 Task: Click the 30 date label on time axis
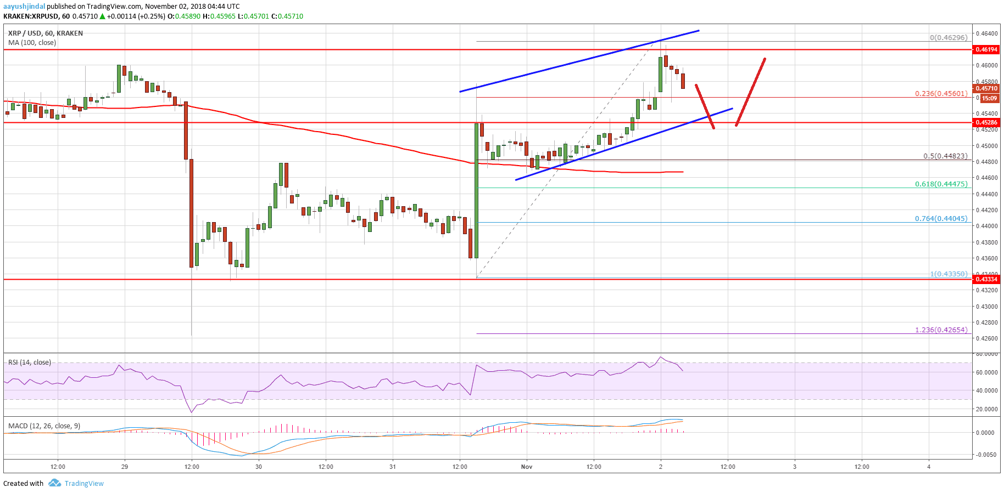pyautogui.click(x=259, y=467)
